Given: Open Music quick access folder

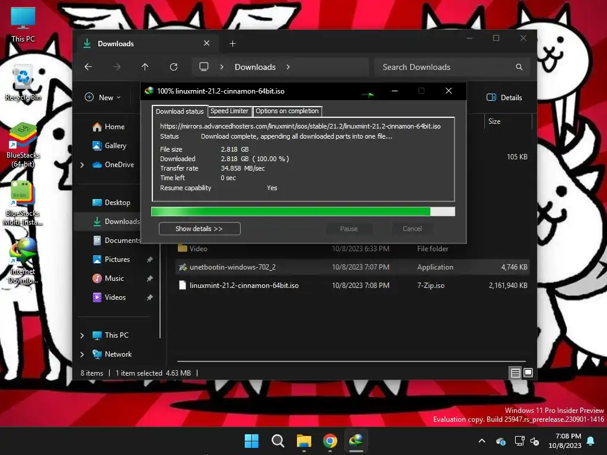Looking at the screenshot, I should click(108, 278).
